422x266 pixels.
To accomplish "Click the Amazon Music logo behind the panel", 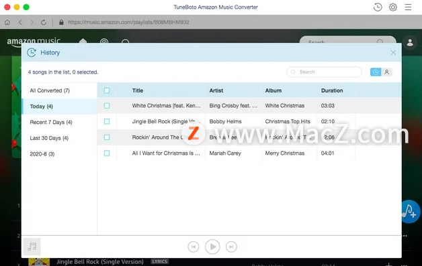I will (34, 40).
